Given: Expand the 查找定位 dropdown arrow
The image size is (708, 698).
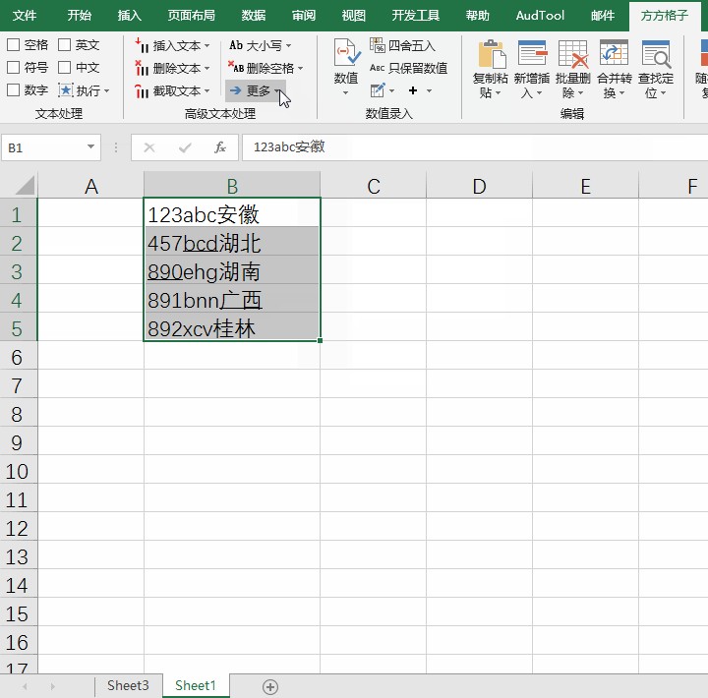Looking at the screenshot, I should click(664, 93).
